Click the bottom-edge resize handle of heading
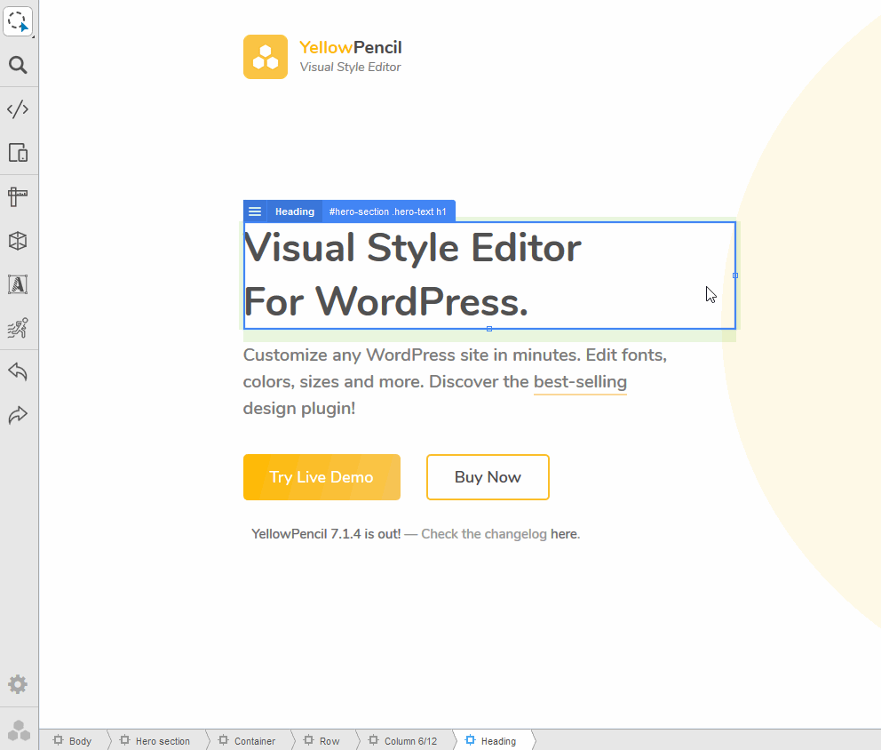881x750 pixels. [489, 329]
